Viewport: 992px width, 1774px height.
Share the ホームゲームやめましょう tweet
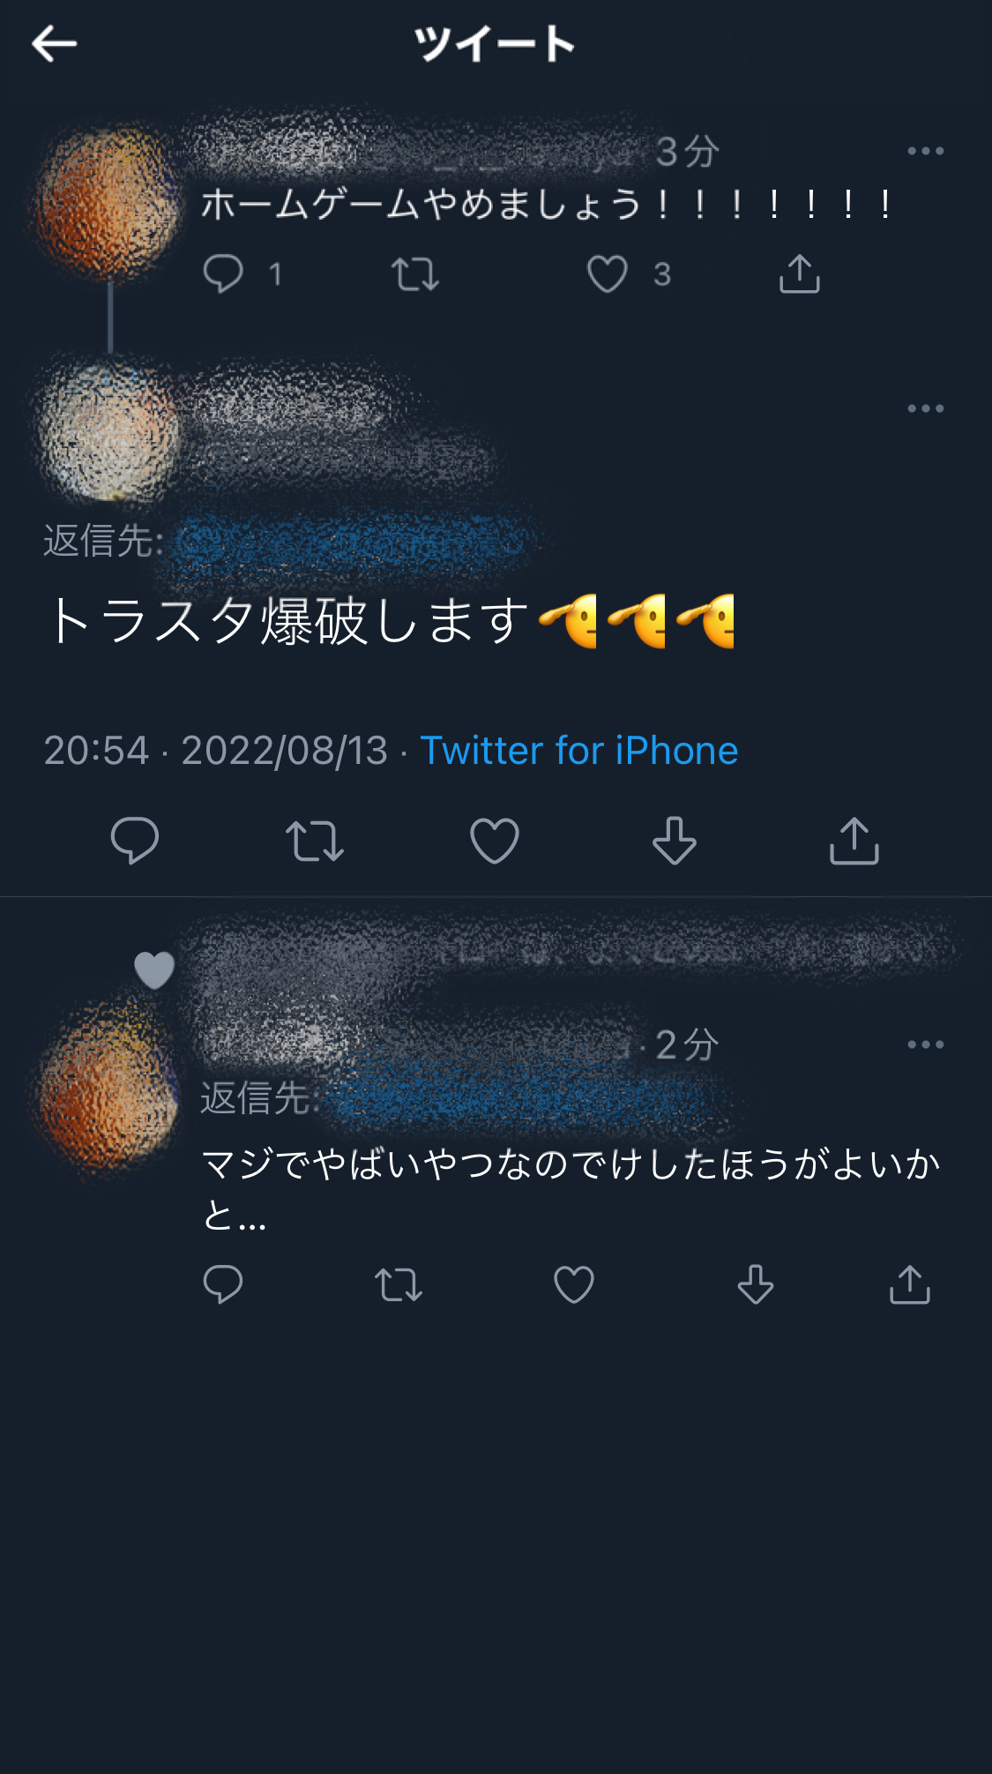pos(800,273)
